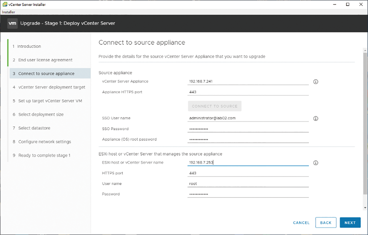Click the BACK button
Image resolution: width=368 pixels, height=235 pixels.
pyautogui.click(x=326, y=223)
